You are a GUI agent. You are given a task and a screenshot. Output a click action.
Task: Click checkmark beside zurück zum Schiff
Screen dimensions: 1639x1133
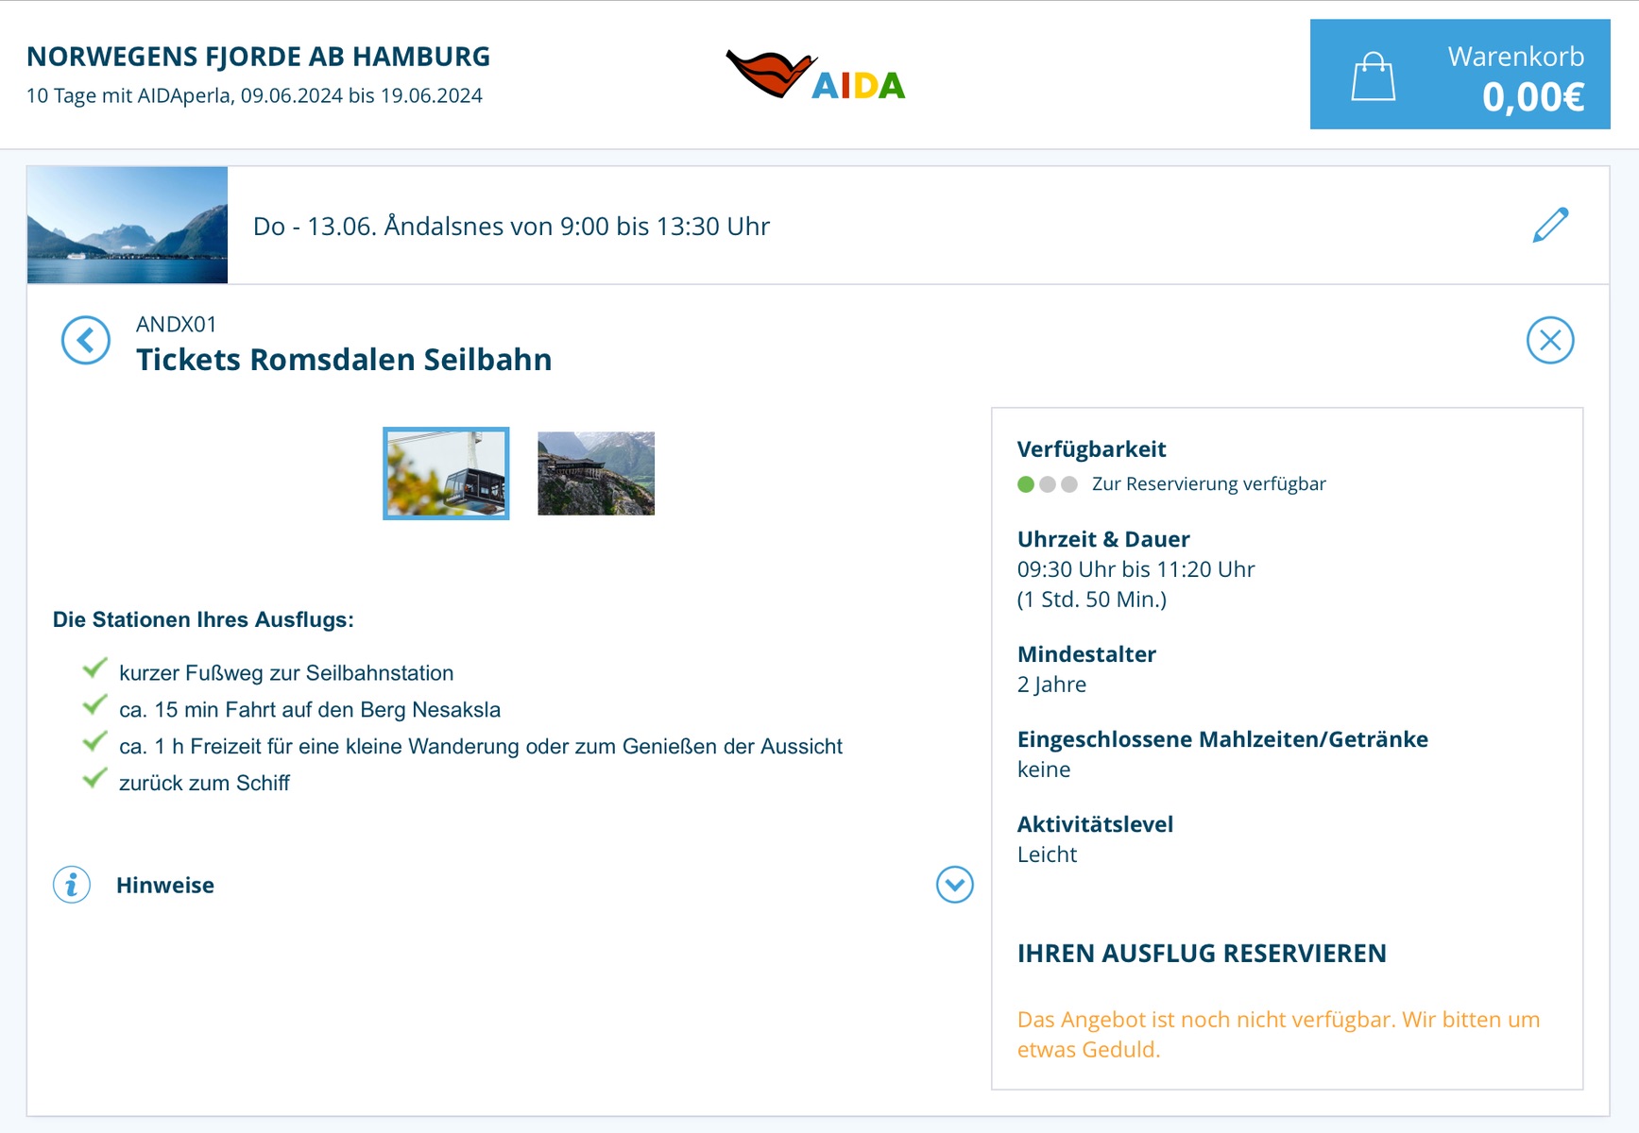[x=94, y=779]
